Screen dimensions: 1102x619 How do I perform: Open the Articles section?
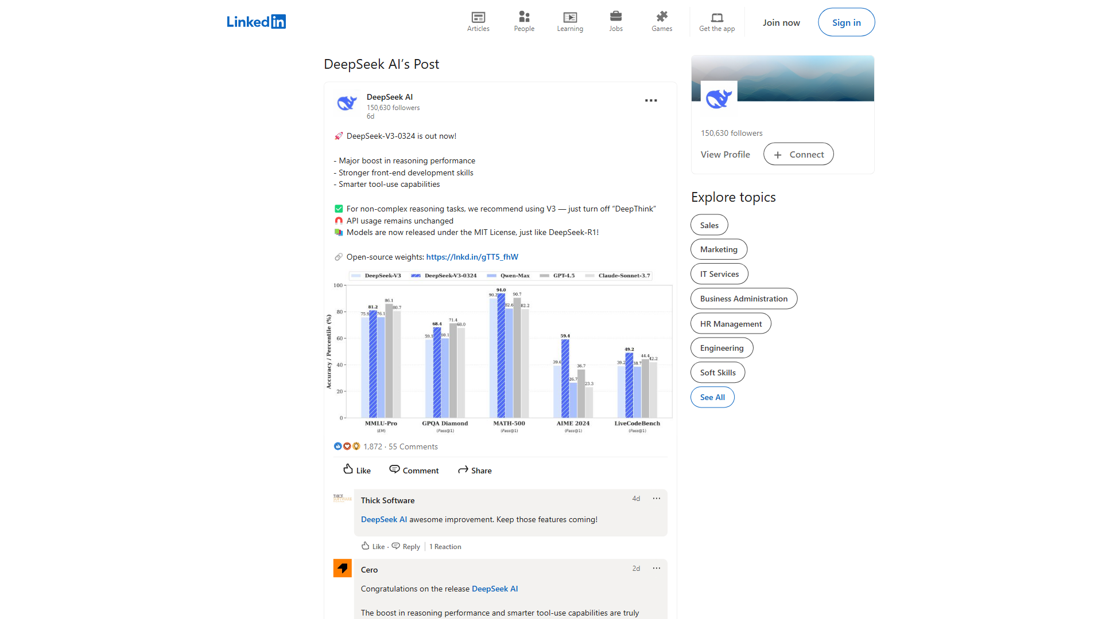coord(478,22)
